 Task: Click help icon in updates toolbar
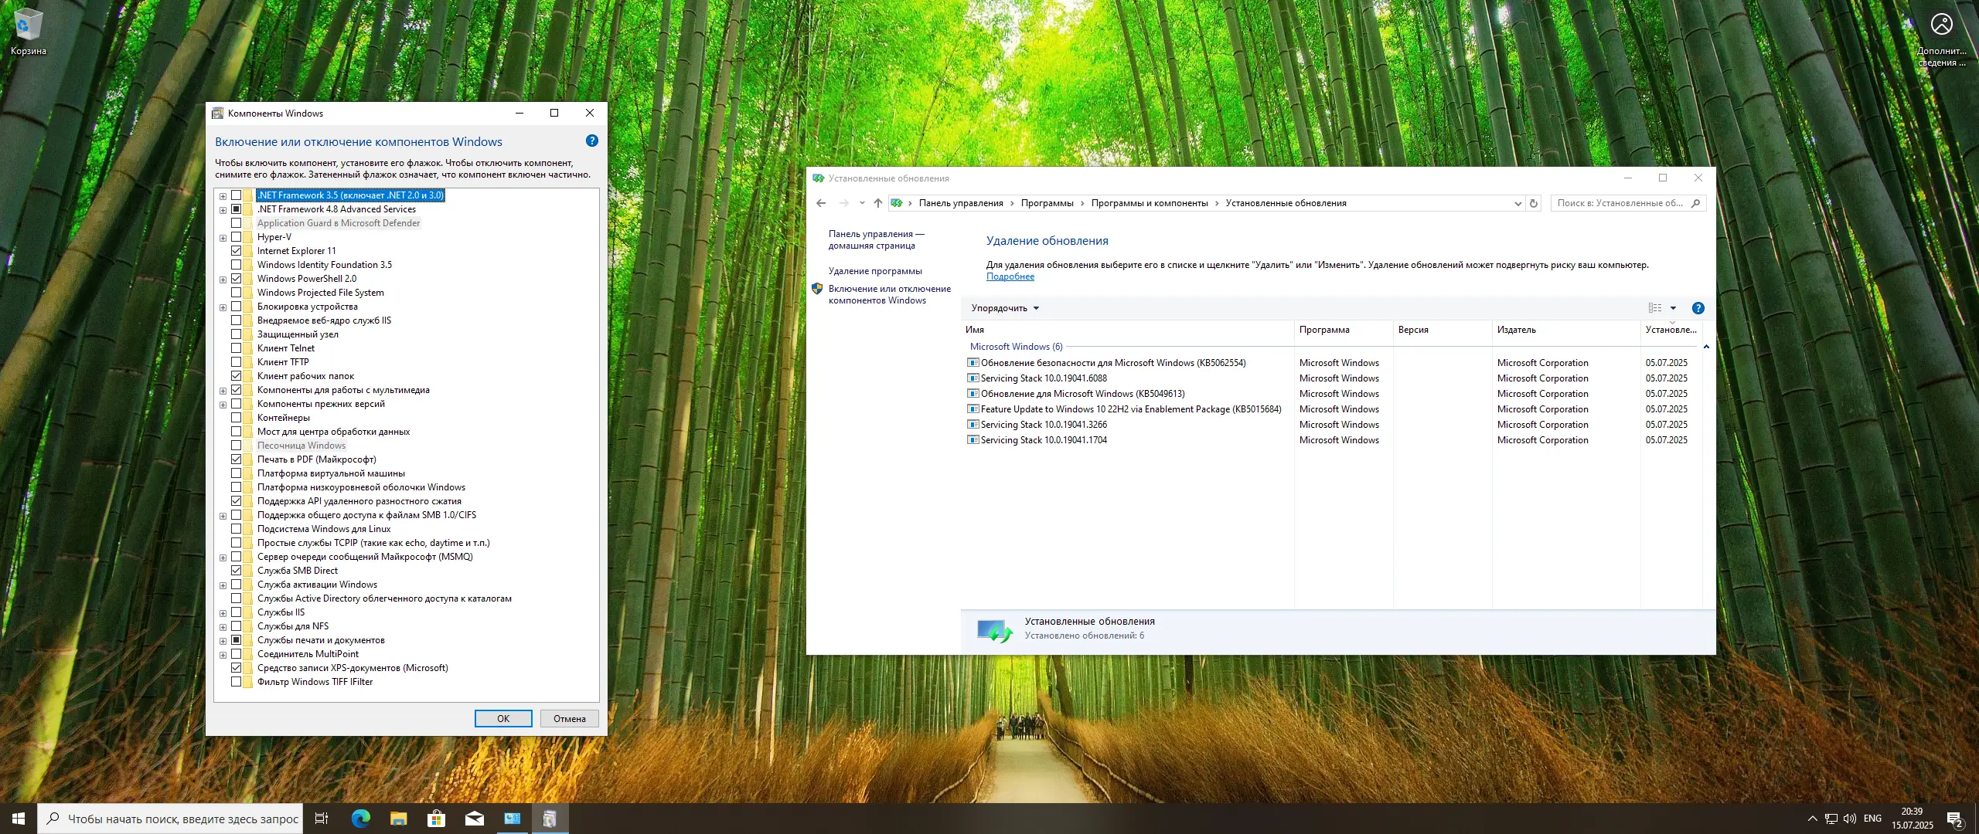tap(1698, 308)
